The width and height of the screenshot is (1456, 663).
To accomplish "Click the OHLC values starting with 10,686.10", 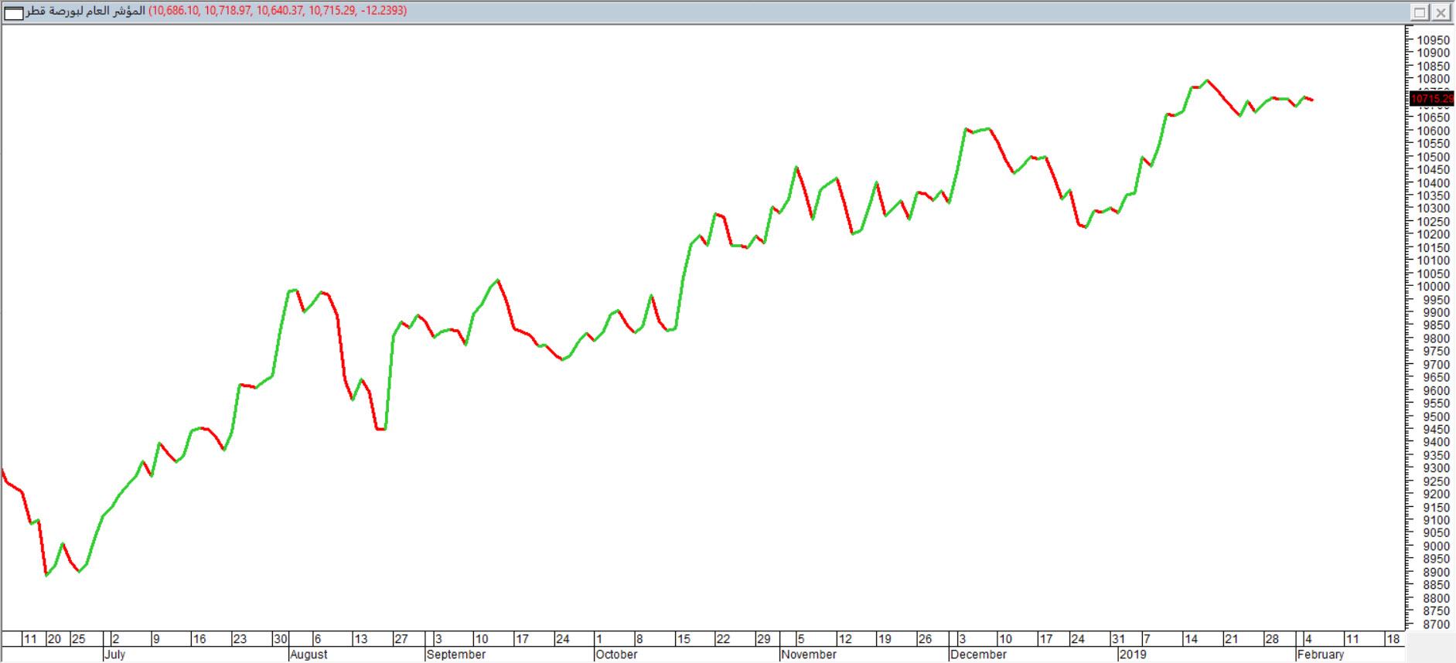I will click(x=278, y=12).
